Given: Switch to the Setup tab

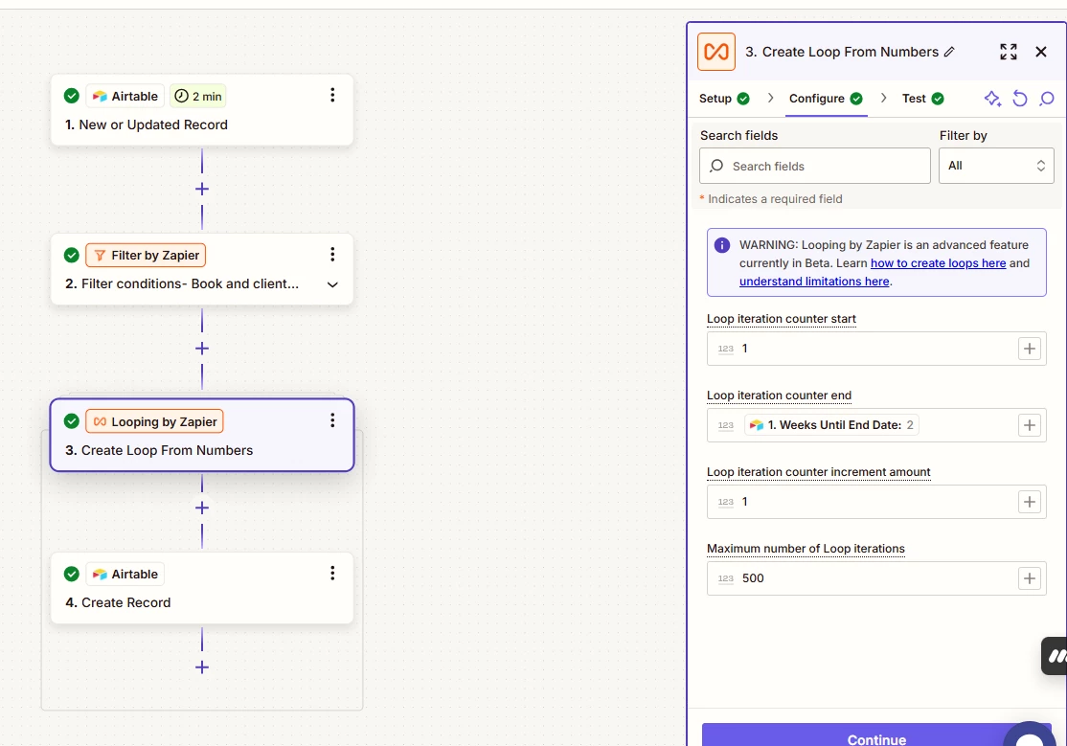Looking at the screenshot, I should tap(724, 99).
